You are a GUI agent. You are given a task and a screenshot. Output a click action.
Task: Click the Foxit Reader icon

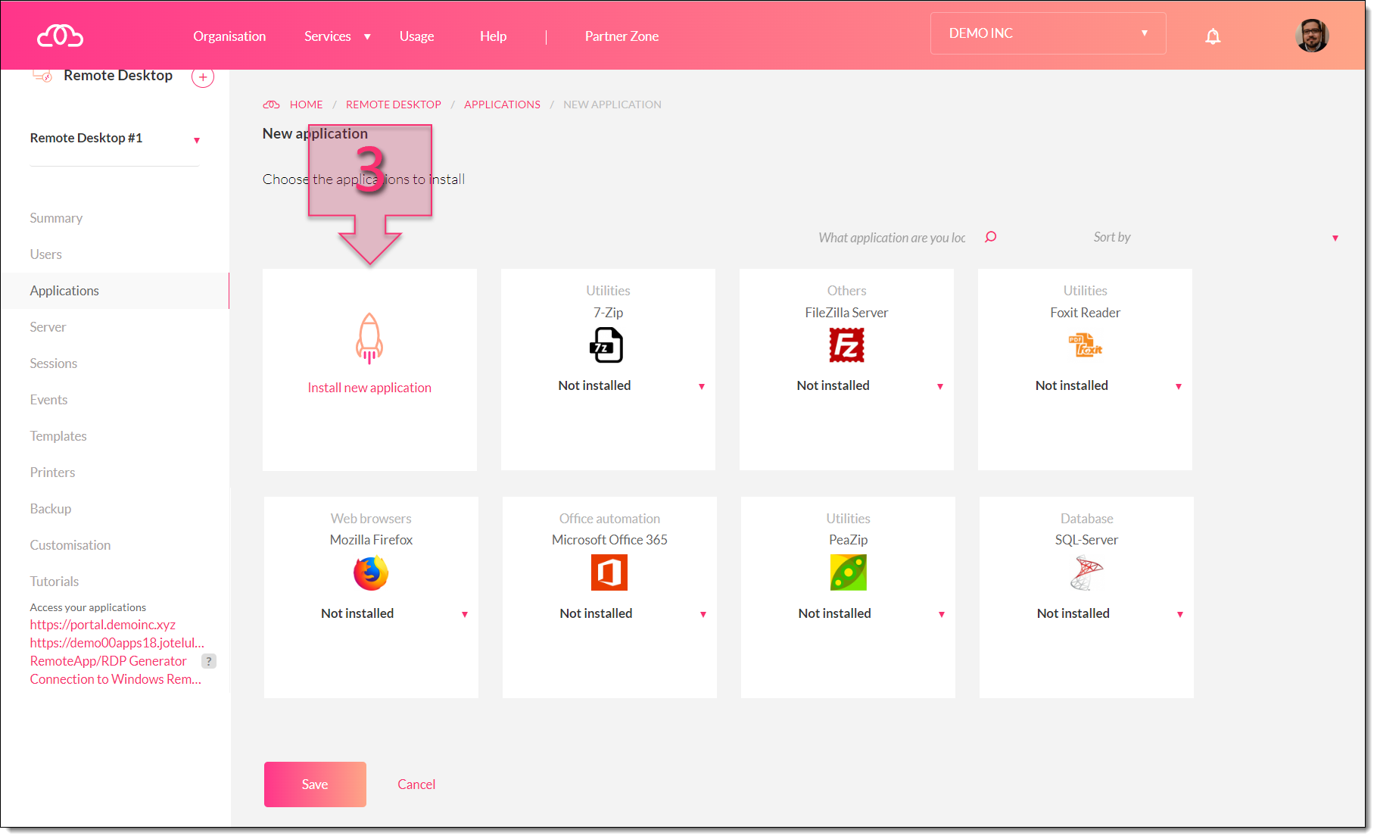[x=1085, y=345]
